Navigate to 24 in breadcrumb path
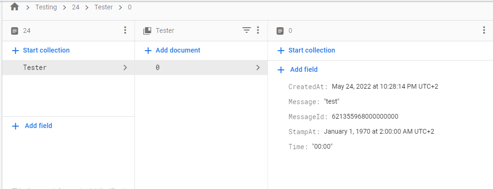 click(75, 7)
